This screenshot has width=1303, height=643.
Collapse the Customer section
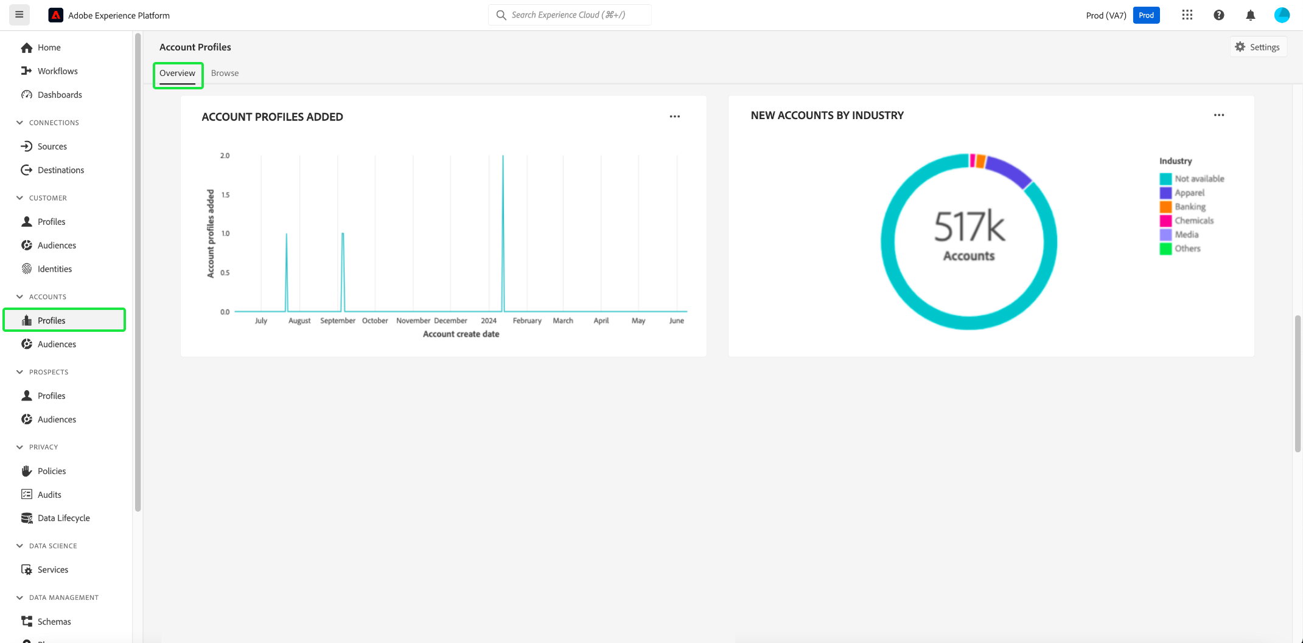pyautogui.click(x=19, y=198)
